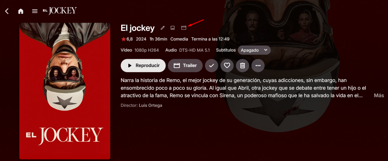Click the 6,8 star rating
388x161 pixels.
pos(127,39)
